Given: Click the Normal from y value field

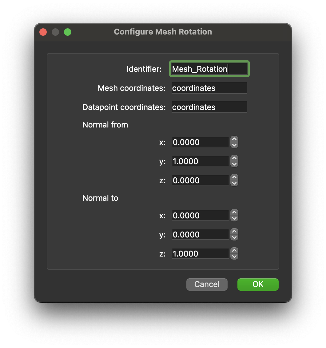Looking at the screenshot, I should pos(200,161).
